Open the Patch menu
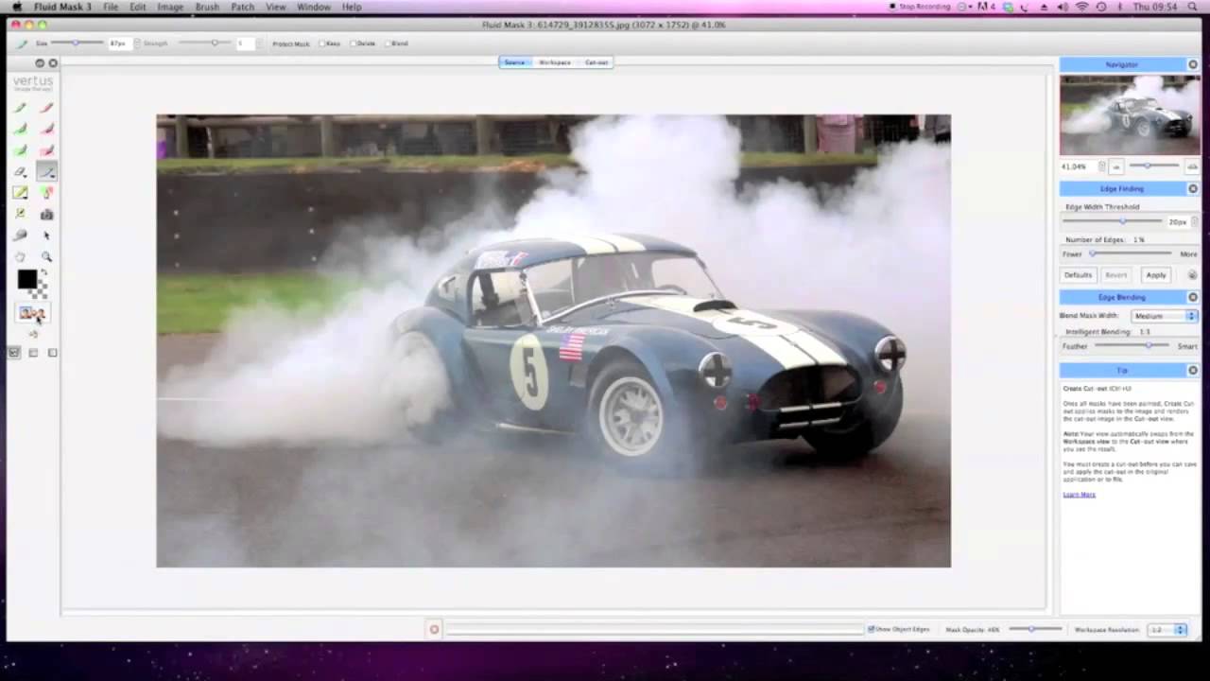This screenshot has width=1210, height=681. coord(243,7)
